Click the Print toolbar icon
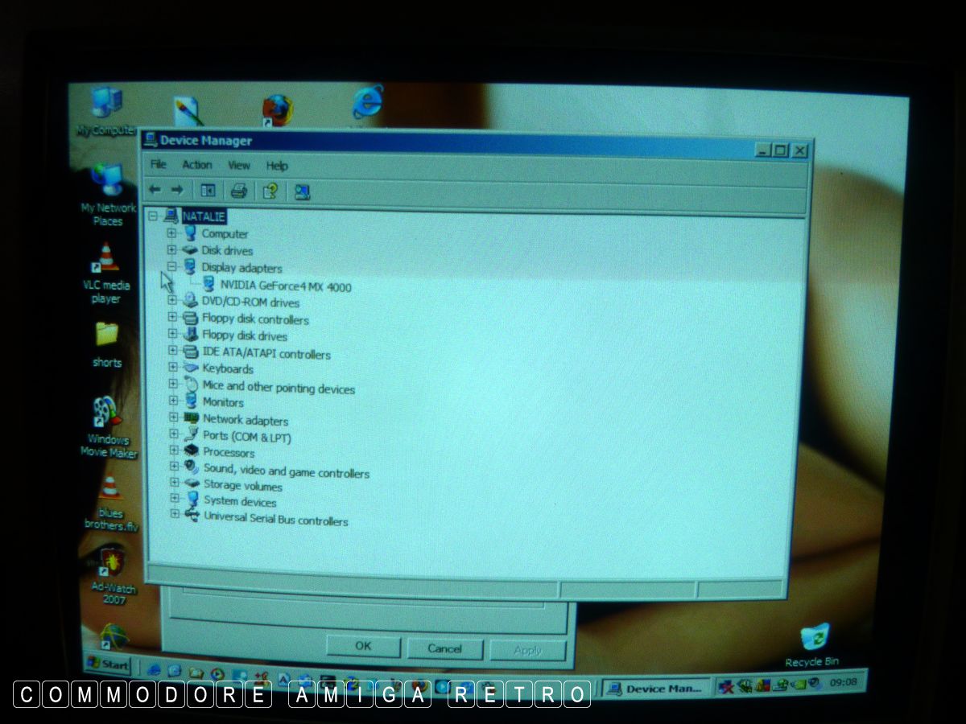The width and height of the screenshot is (966, 724). [238, 191]
